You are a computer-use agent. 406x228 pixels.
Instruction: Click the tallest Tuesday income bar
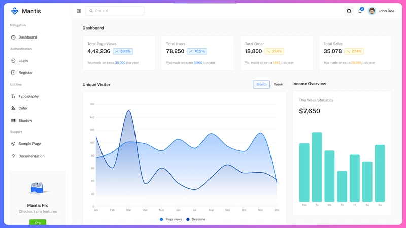pyautogui.click(x=317, y=167)
